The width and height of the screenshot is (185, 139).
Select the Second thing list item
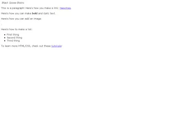(14, 38)
